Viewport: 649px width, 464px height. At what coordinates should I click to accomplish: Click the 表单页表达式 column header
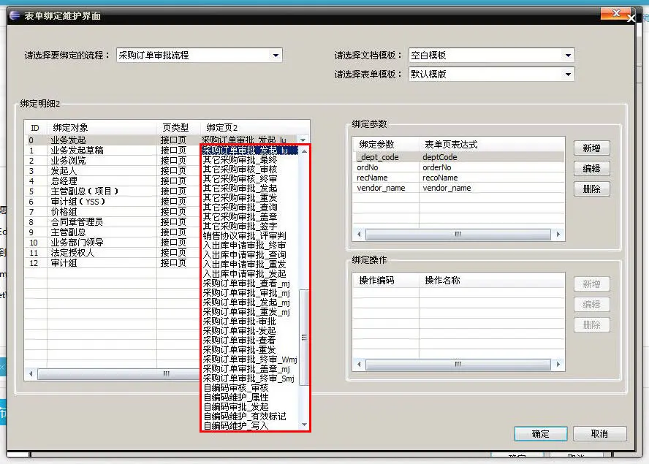pyautogui.click(x=492, y=145)
